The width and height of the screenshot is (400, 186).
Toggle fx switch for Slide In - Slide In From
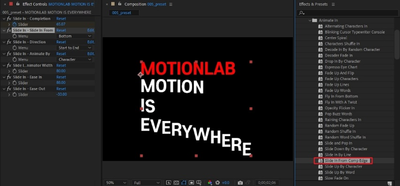[x=9, y=30]
